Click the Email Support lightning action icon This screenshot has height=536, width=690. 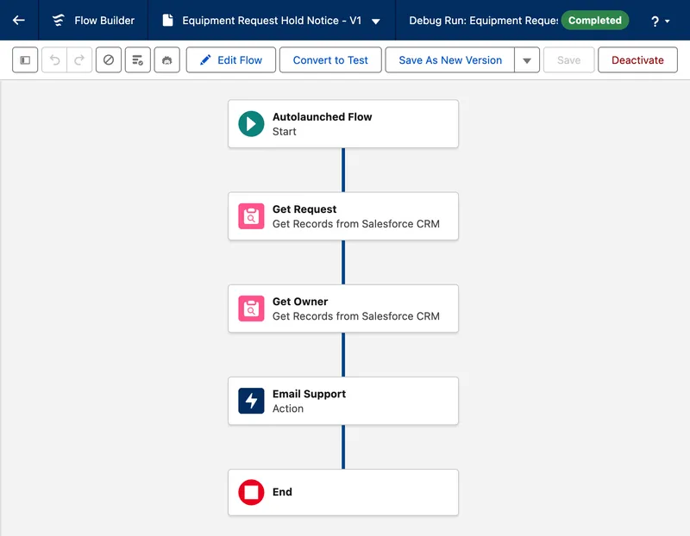point(251,401)
